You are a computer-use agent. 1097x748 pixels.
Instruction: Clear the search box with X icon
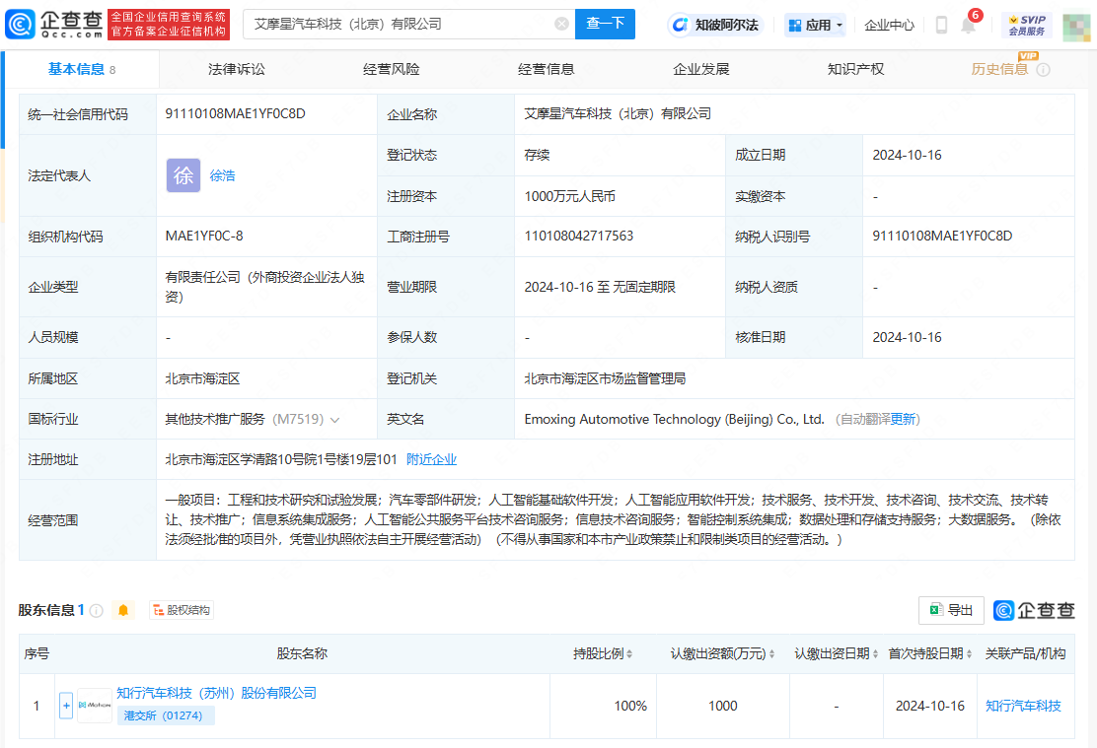point(561,24)
